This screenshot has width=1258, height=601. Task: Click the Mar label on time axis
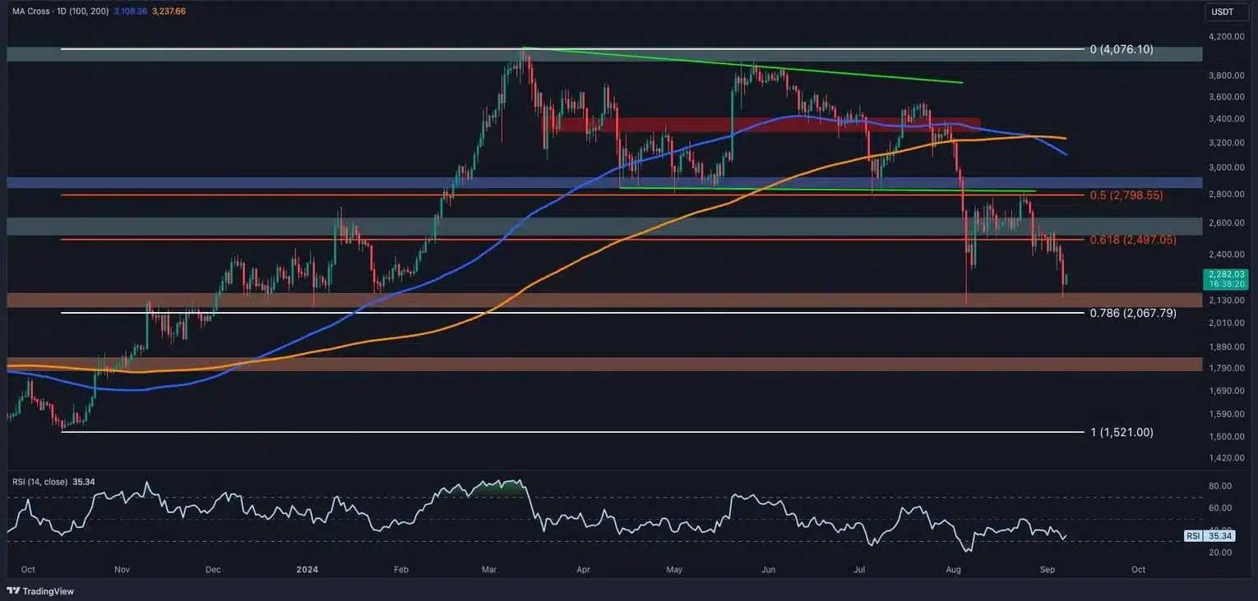coord(490,569)
